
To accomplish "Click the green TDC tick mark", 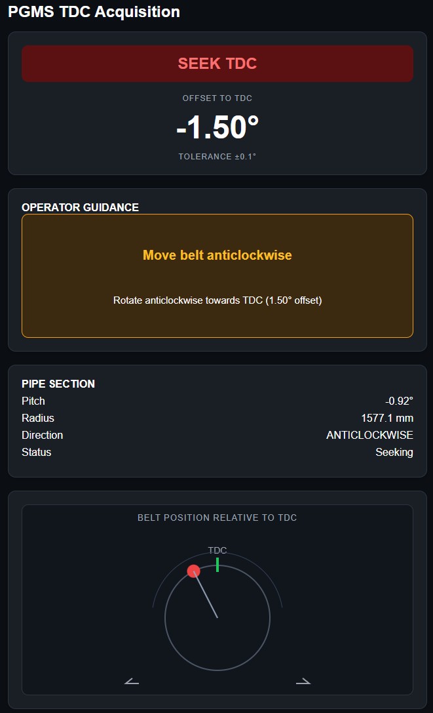I will 217,564.
